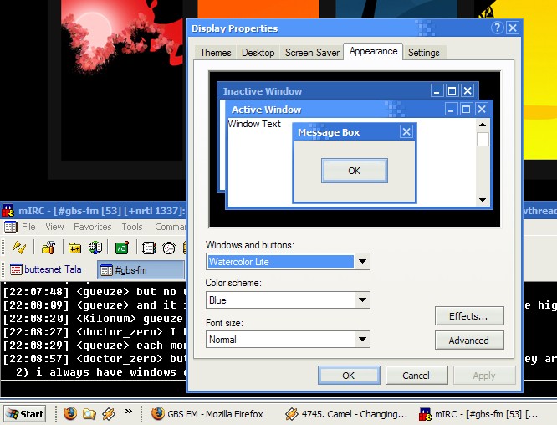
Task: Click the mIRC title bar application icon
Action: click(x=8, y=210)
